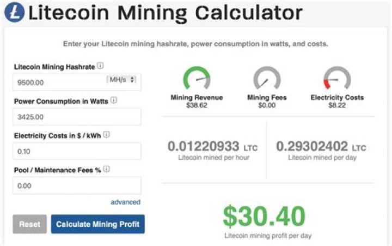
Task: Expand the advanced options link
Action: coord(125,202)
